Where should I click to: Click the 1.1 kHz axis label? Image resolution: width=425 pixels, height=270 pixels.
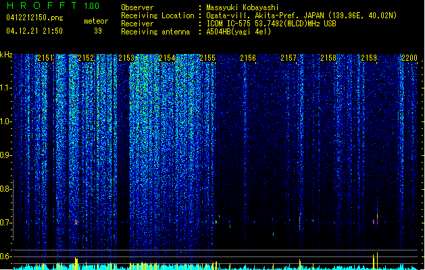[5, 88]
